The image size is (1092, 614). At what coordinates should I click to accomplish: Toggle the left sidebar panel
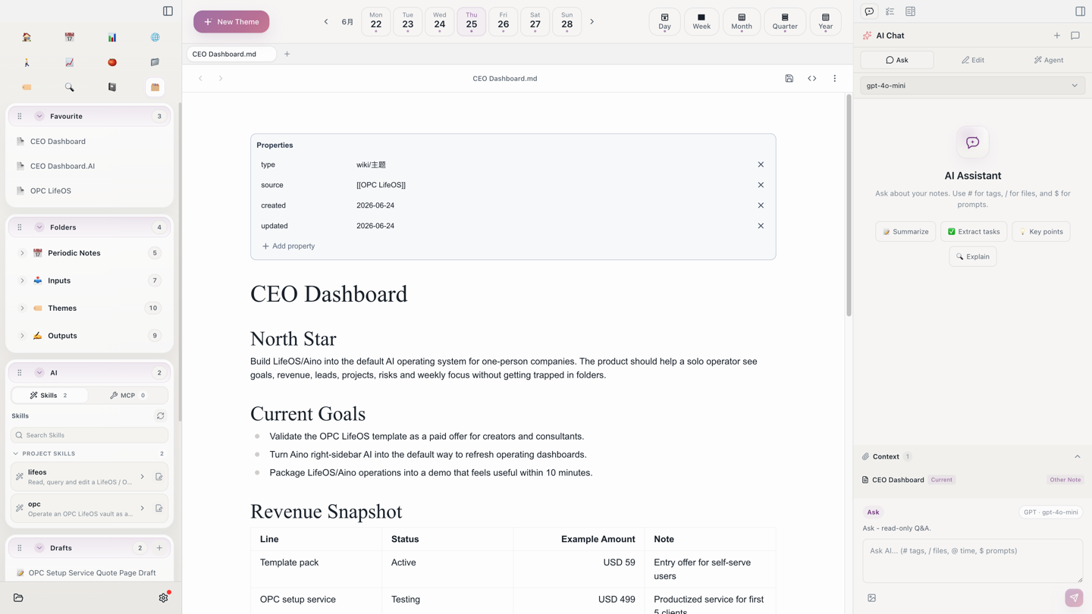click(x=168, y=11)
